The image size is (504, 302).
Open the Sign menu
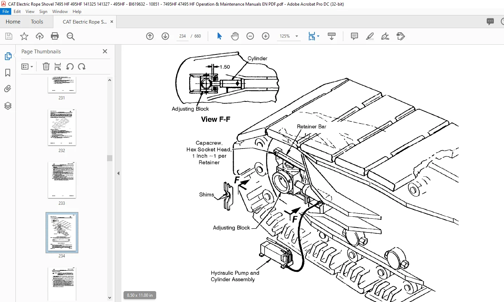(43, 11)
